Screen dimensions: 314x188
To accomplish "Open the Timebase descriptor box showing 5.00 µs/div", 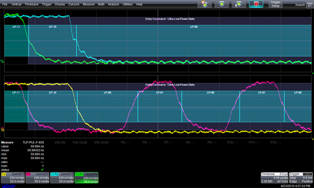I will (x=274, y=177).
